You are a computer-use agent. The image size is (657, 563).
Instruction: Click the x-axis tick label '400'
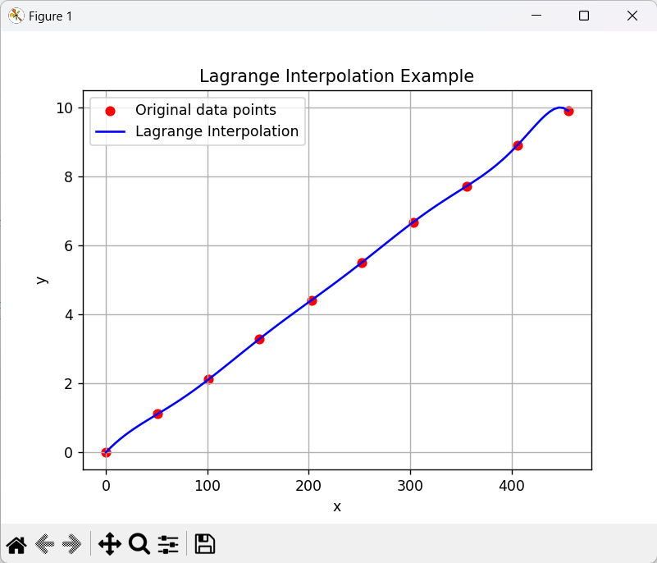512,486
